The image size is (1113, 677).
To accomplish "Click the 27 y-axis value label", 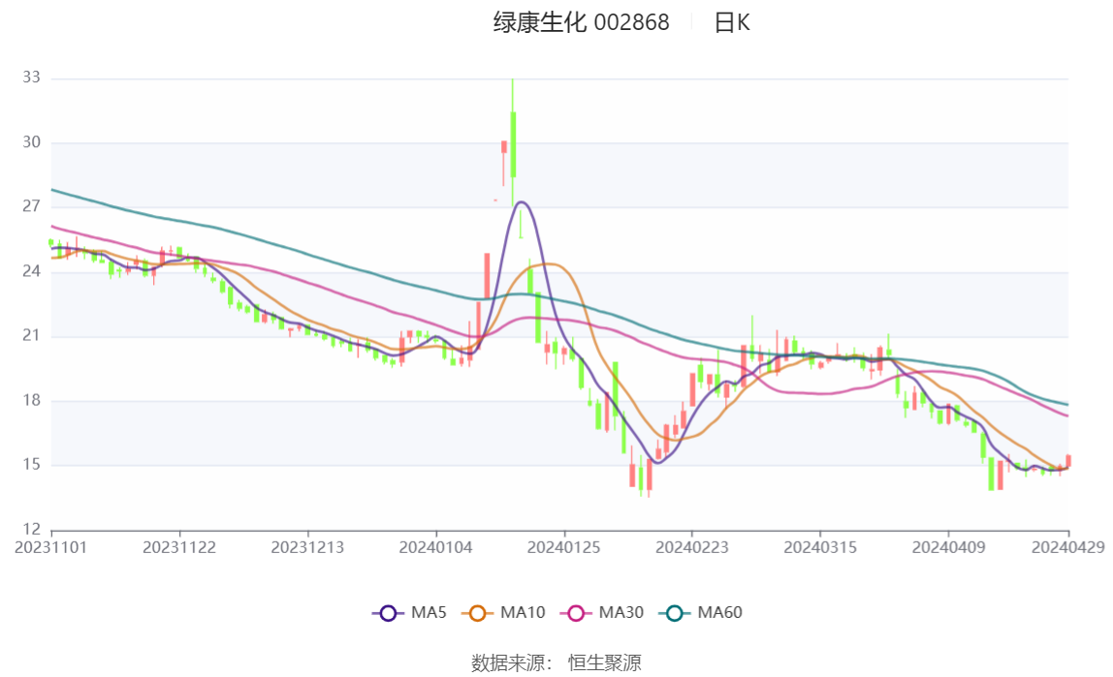I will pyautogui.click(x=31, y=206).
